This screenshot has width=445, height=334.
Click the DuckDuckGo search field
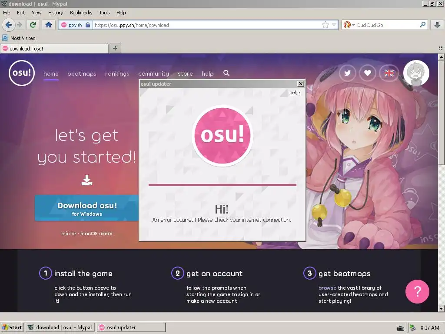[387, 25]
